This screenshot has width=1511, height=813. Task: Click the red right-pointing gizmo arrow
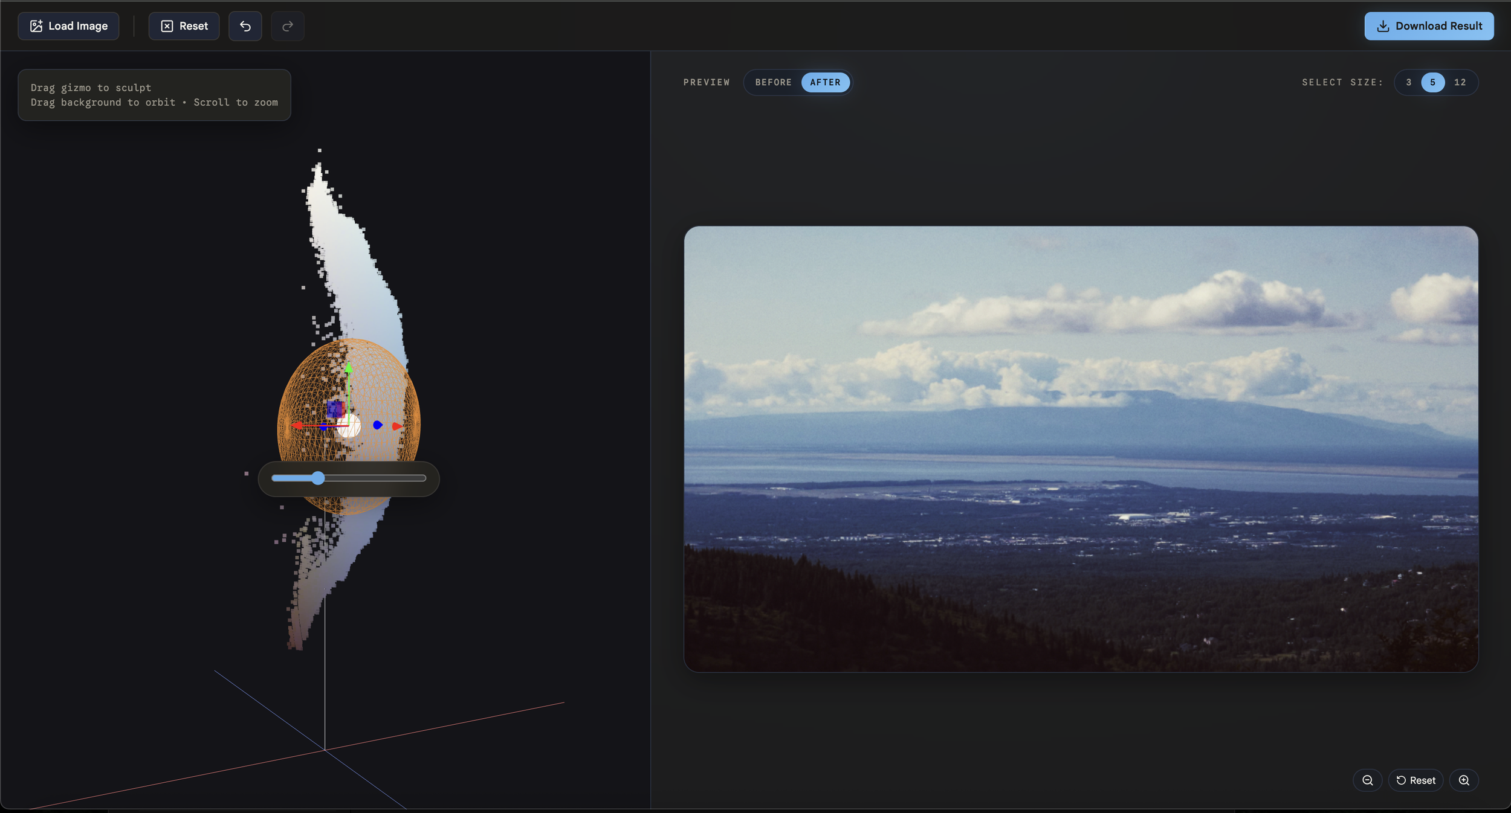[397, 426]
